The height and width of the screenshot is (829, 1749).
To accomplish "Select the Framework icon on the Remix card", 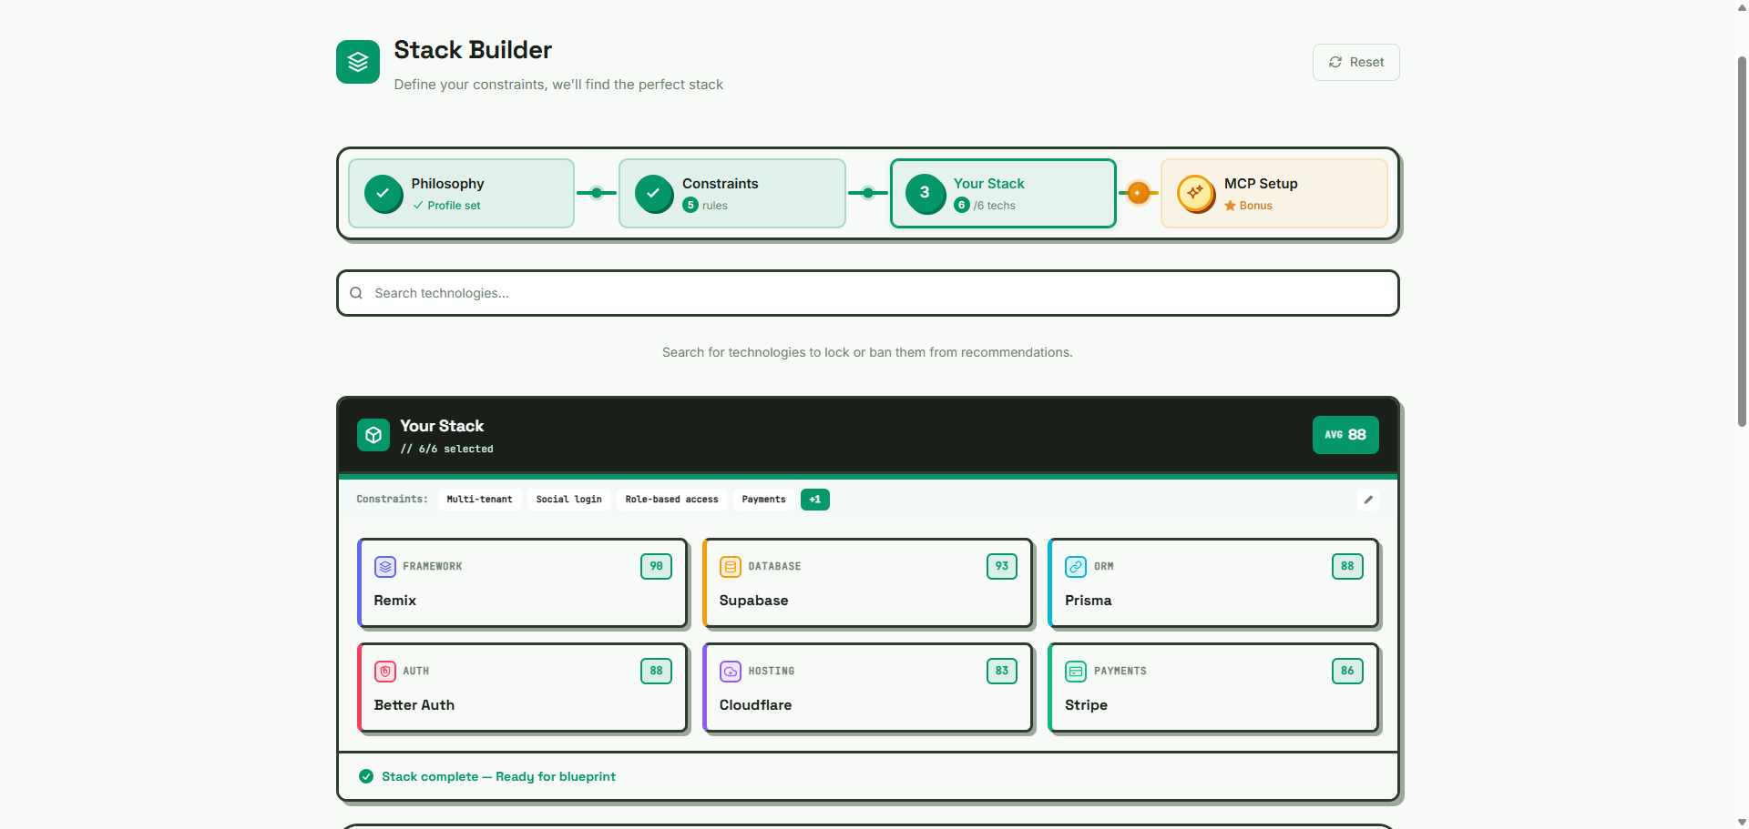I will [384, 566].
